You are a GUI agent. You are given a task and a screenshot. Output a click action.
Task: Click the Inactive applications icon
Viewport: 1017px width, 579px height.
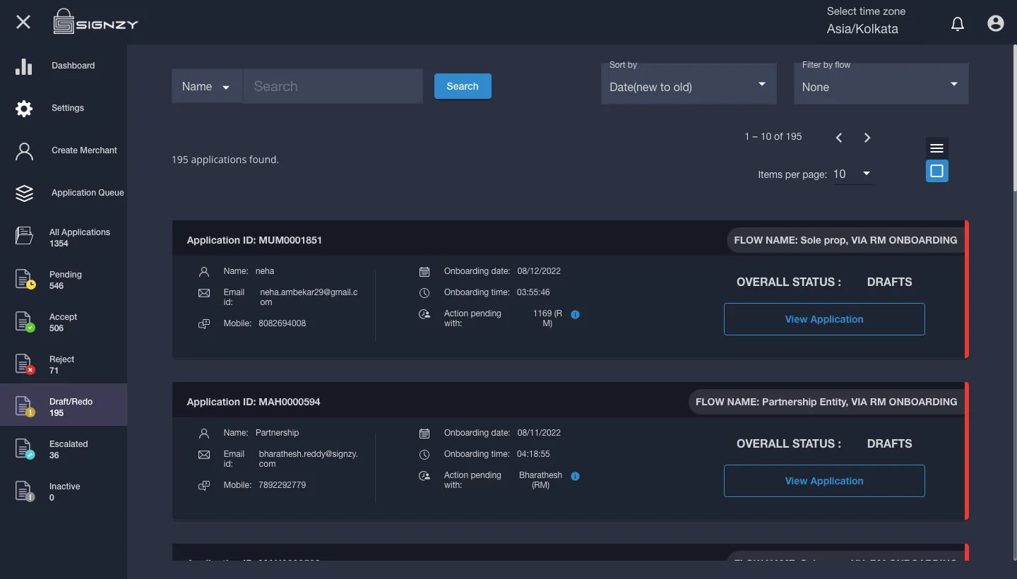click(25, 491)
